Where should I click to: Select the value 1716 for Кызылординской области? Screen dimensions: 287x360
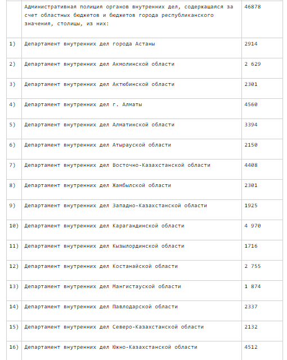coord(251,246)
